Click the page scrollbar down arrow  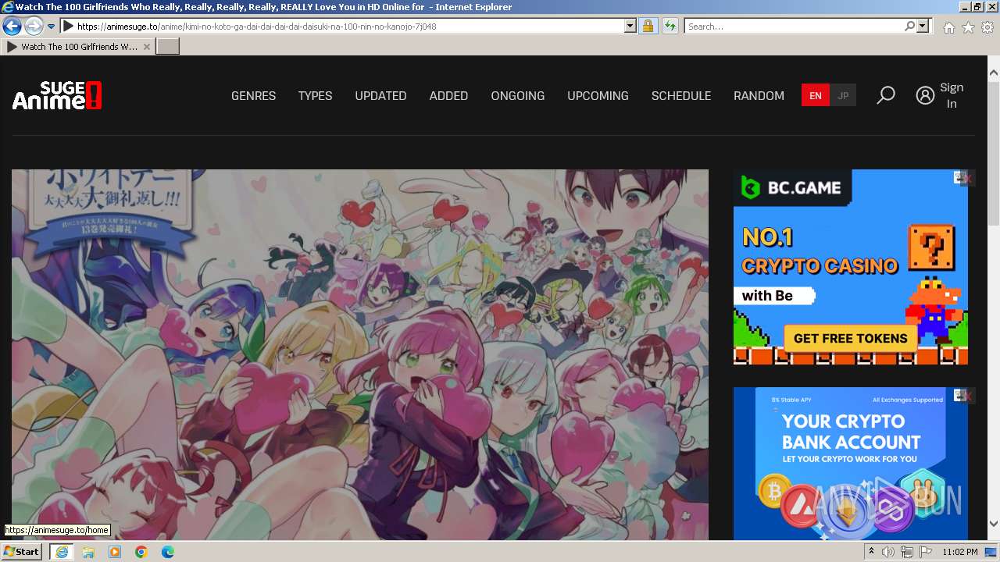pos(994,524)
